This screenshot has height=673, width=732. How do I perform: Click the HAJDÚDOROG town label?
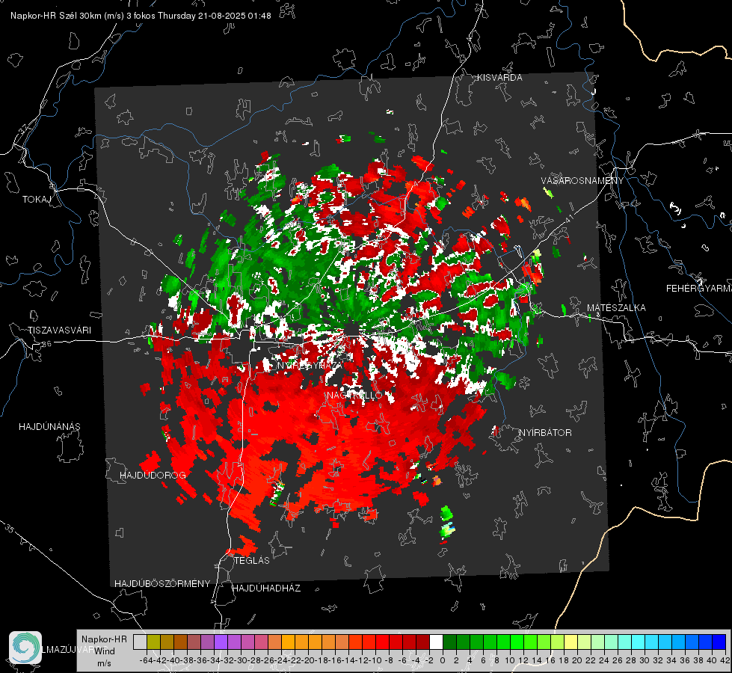pos(153,476)
